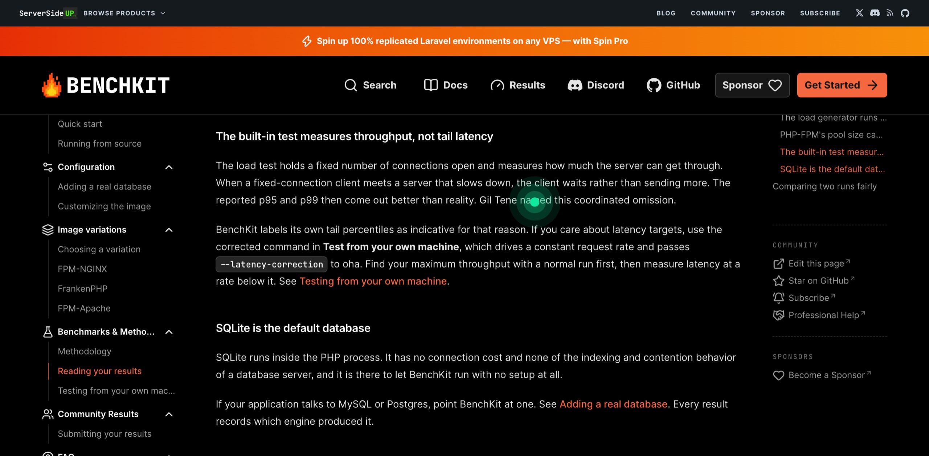Jump to 'Comparing two runs fairly' heading
The height and width of the screenshot is (456, 929).
click(x=824, y=186)
